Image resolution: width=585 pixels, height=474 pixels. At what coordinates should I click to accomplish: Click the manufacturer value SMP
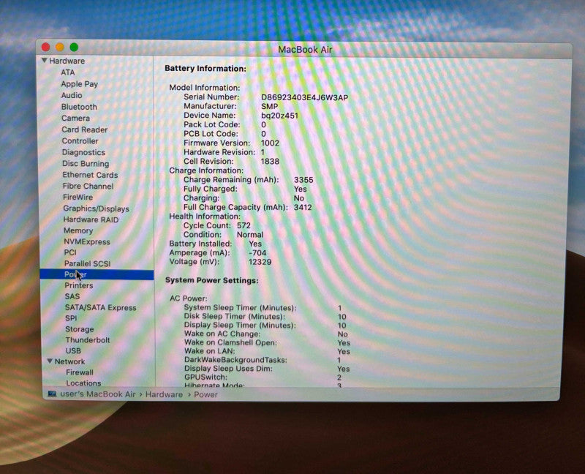pos(269,106)
